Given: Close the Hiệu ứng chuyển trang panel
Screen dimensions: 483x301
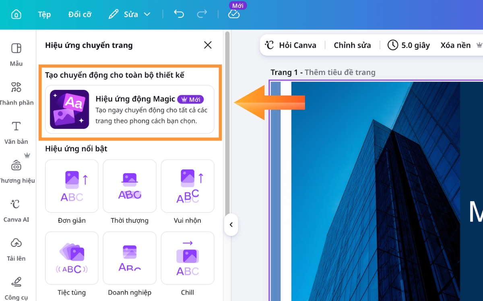Looking at the screenshot, I should point(208,45).
